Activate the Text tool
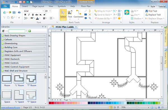Viewport: 168px width, 110px height. [70, 15]
